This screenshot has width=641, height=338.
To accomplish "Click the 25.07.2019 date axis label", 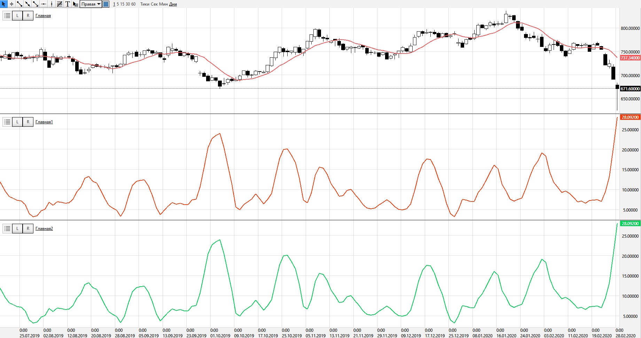I will [x=30, y=336].
